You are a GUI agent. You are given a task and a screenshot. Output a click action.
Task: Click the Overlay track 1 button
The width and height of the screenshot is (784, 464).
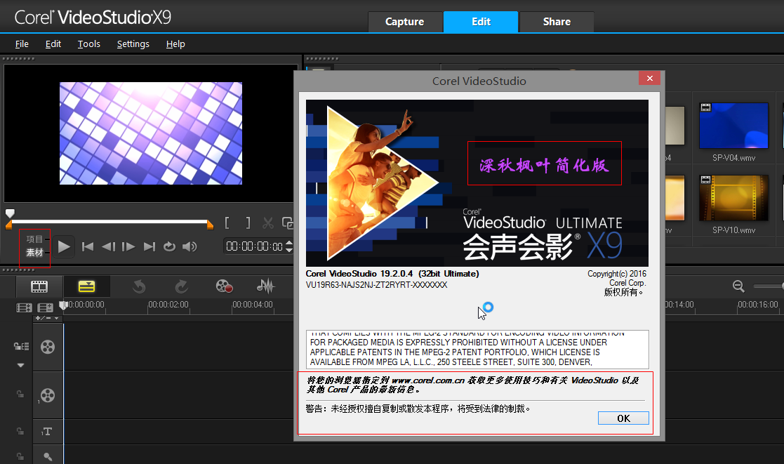pyautogui.click(x=48, y=395)
